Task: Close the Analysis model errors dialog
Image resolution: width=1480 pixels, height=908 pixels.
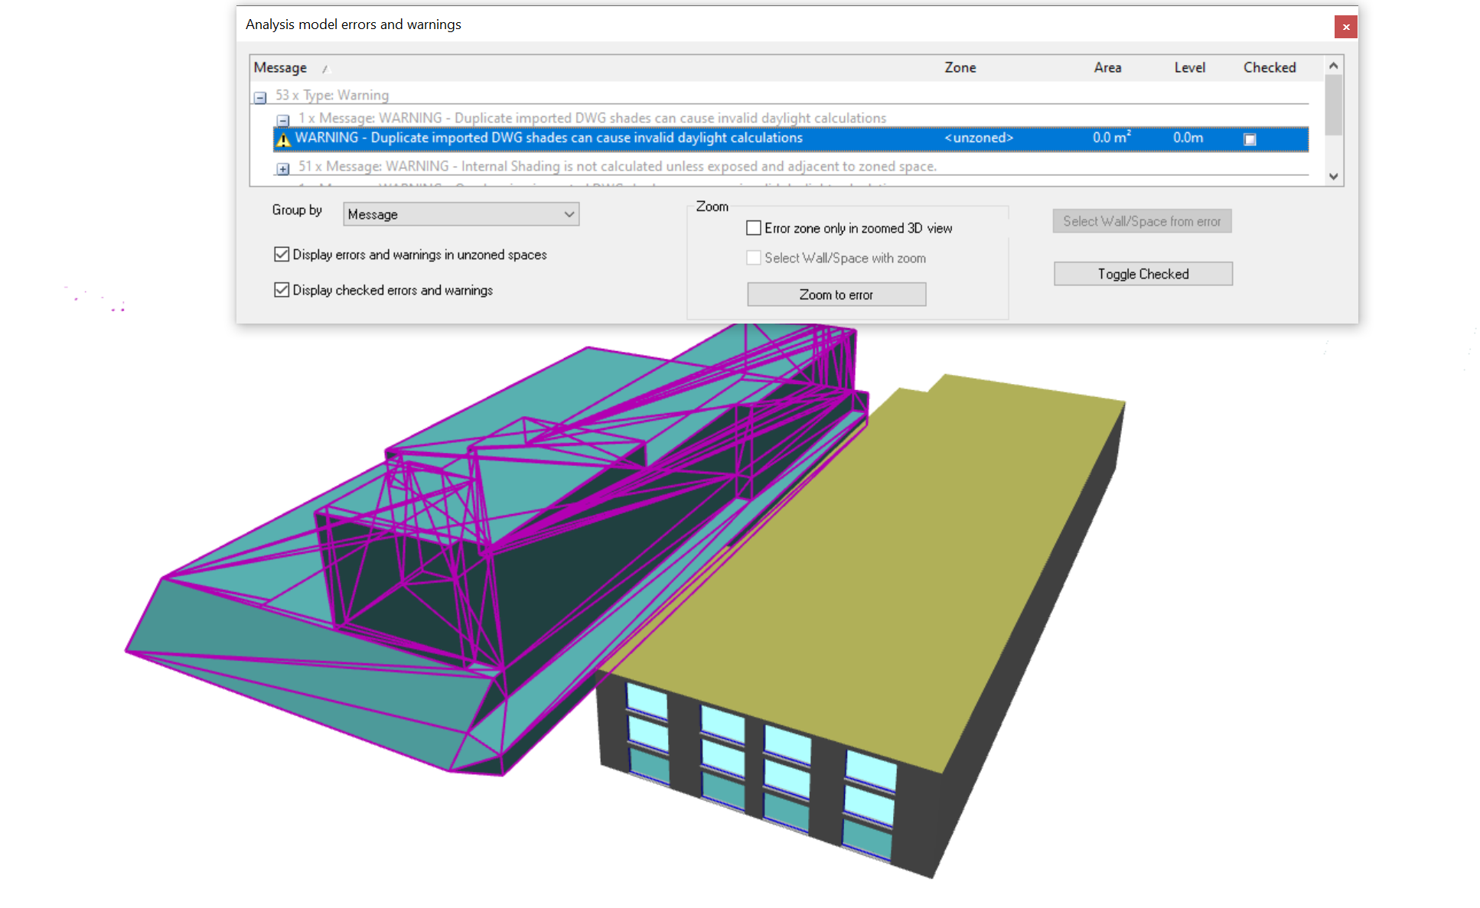Action: 1345,27
